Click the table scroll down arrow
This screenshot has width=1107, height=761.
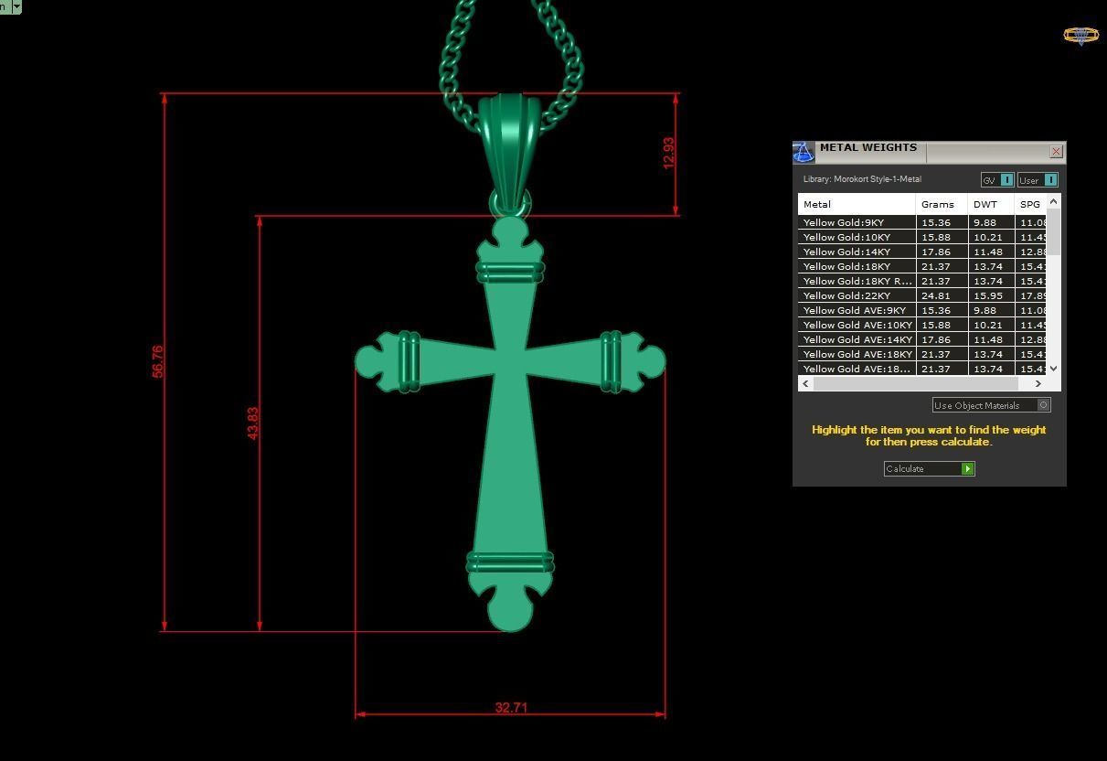coord(1054,369)
